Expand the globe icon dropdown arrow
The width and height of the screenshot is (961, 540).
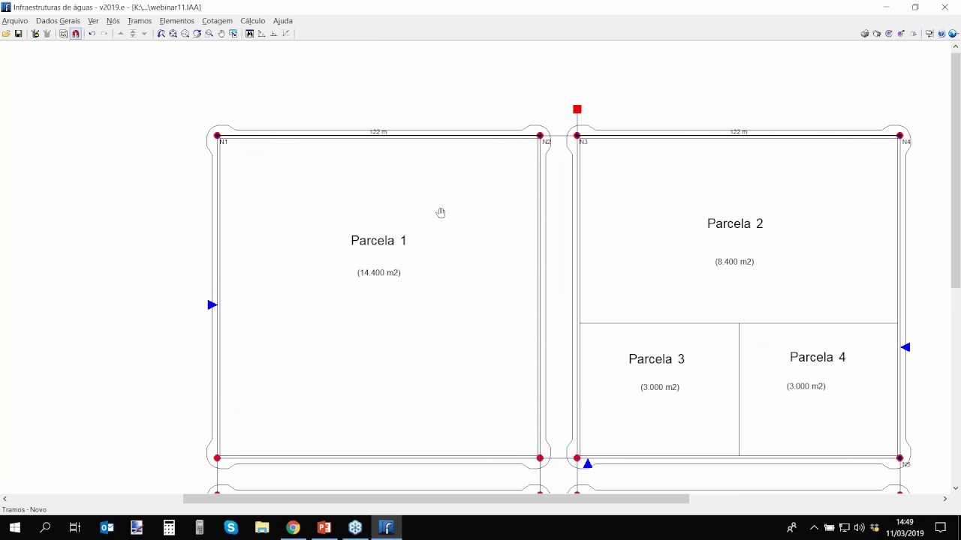[959, 34]
